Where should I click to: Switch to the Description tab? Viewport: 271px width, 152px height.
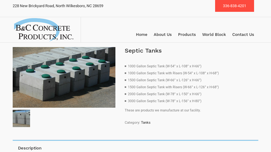click(x=30, y=148)
